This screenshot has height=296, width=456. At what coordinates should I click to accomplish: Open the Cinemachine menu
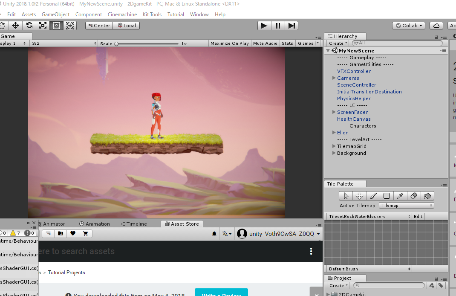[x=122, y=15]
